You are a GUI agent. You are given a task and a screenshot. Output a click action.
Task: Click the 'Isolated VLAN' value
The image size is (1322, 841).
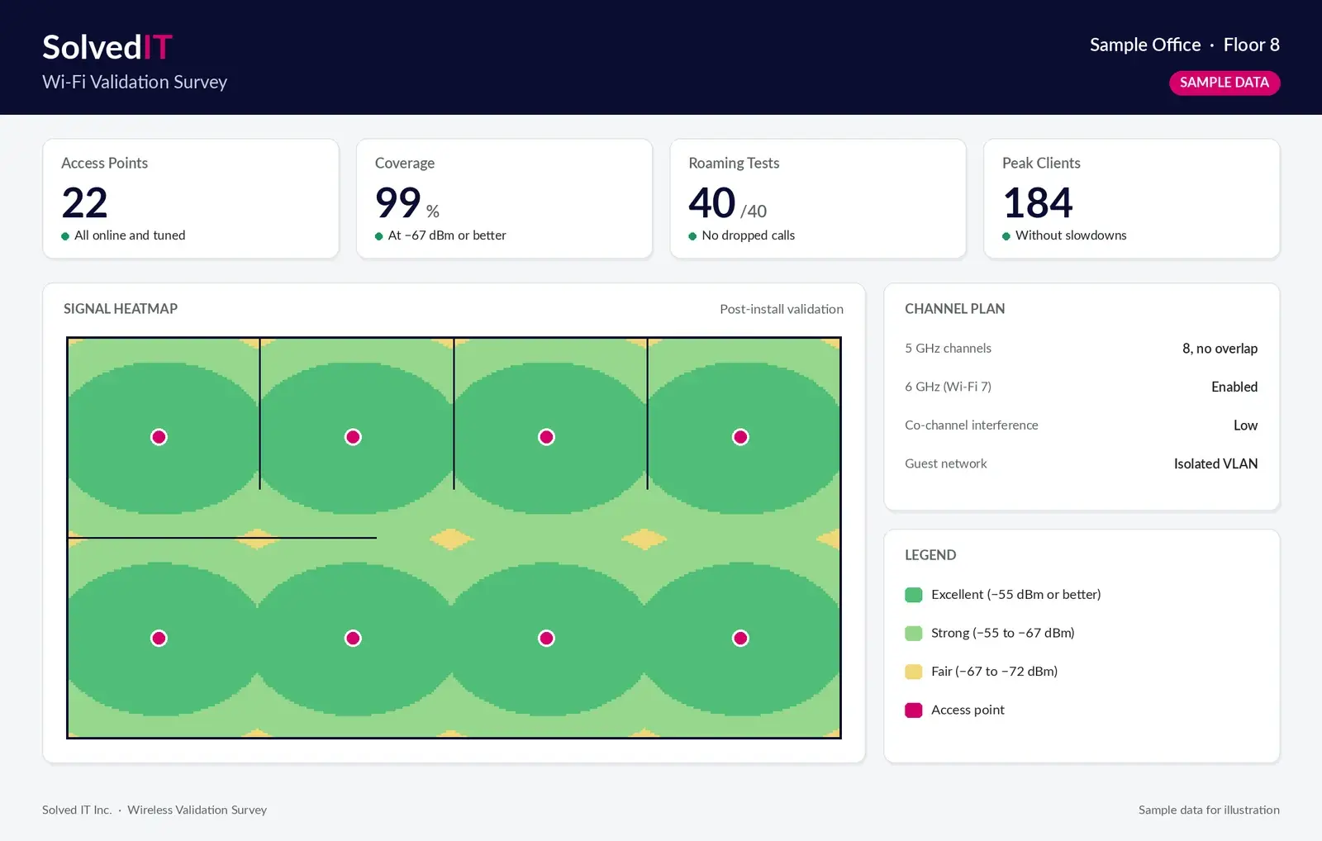pyautogui.click(x=1215, y=464)
